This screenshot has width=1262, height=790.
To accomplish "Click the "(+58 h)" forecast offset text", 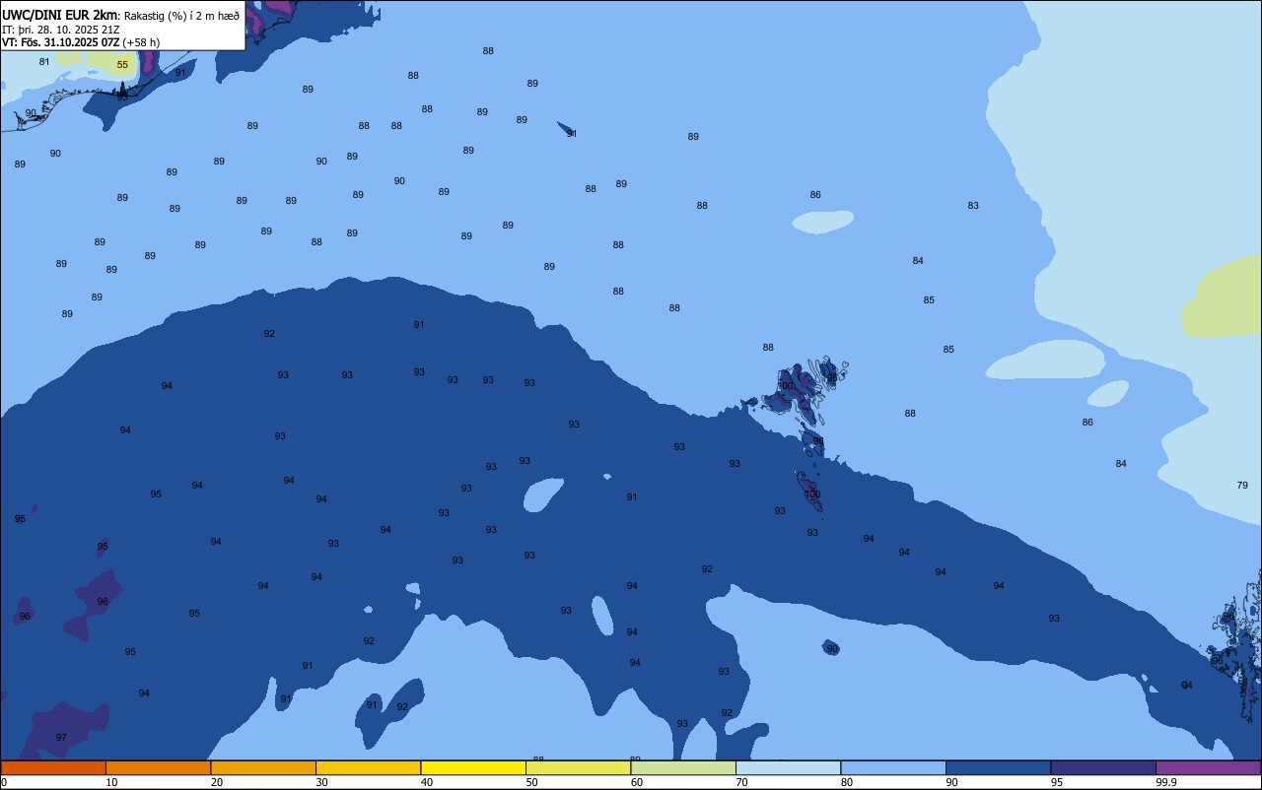I will coord(141,42).
